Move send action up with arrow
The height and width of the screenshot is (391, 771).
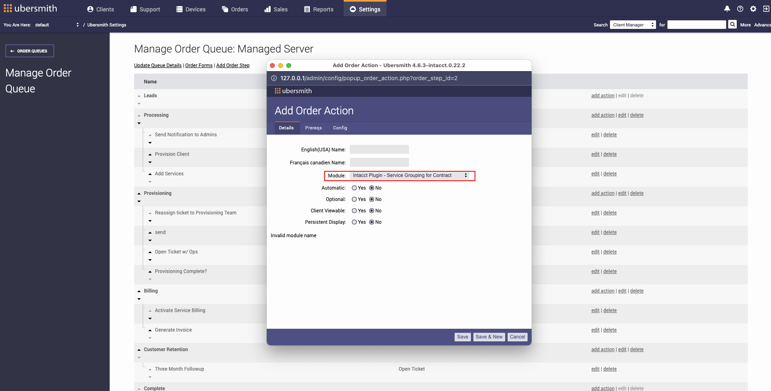point(150,233)
